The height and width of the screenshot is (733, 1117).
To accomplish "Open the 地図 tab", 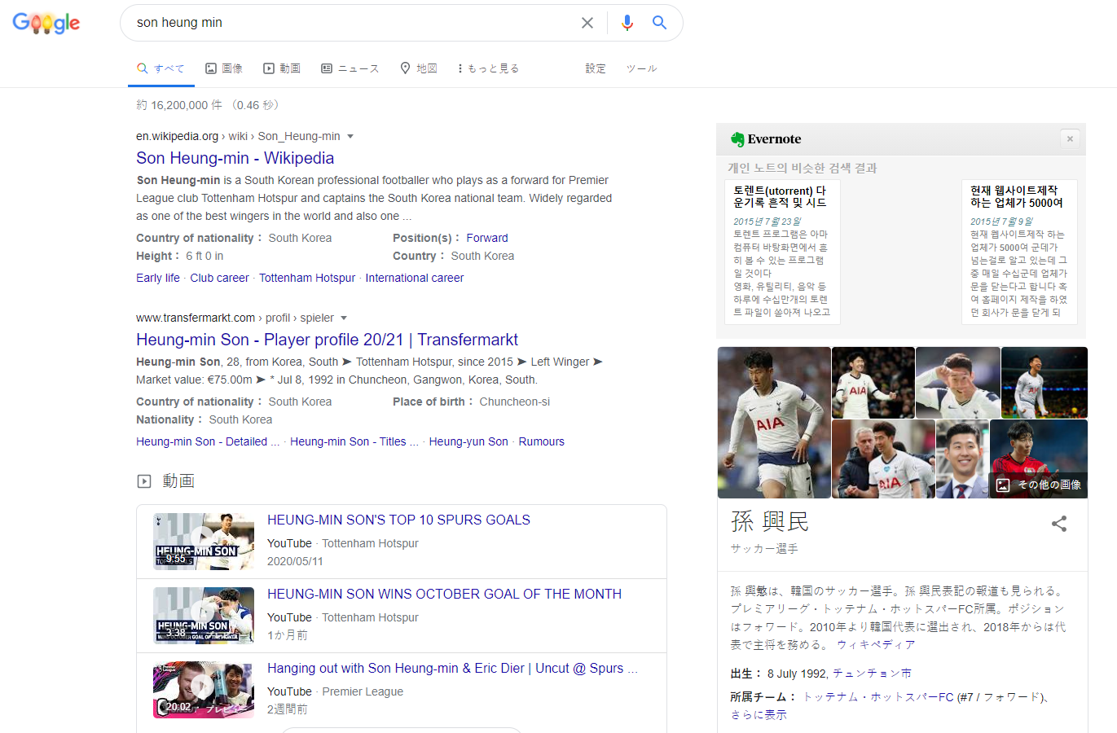I will 419,68.
